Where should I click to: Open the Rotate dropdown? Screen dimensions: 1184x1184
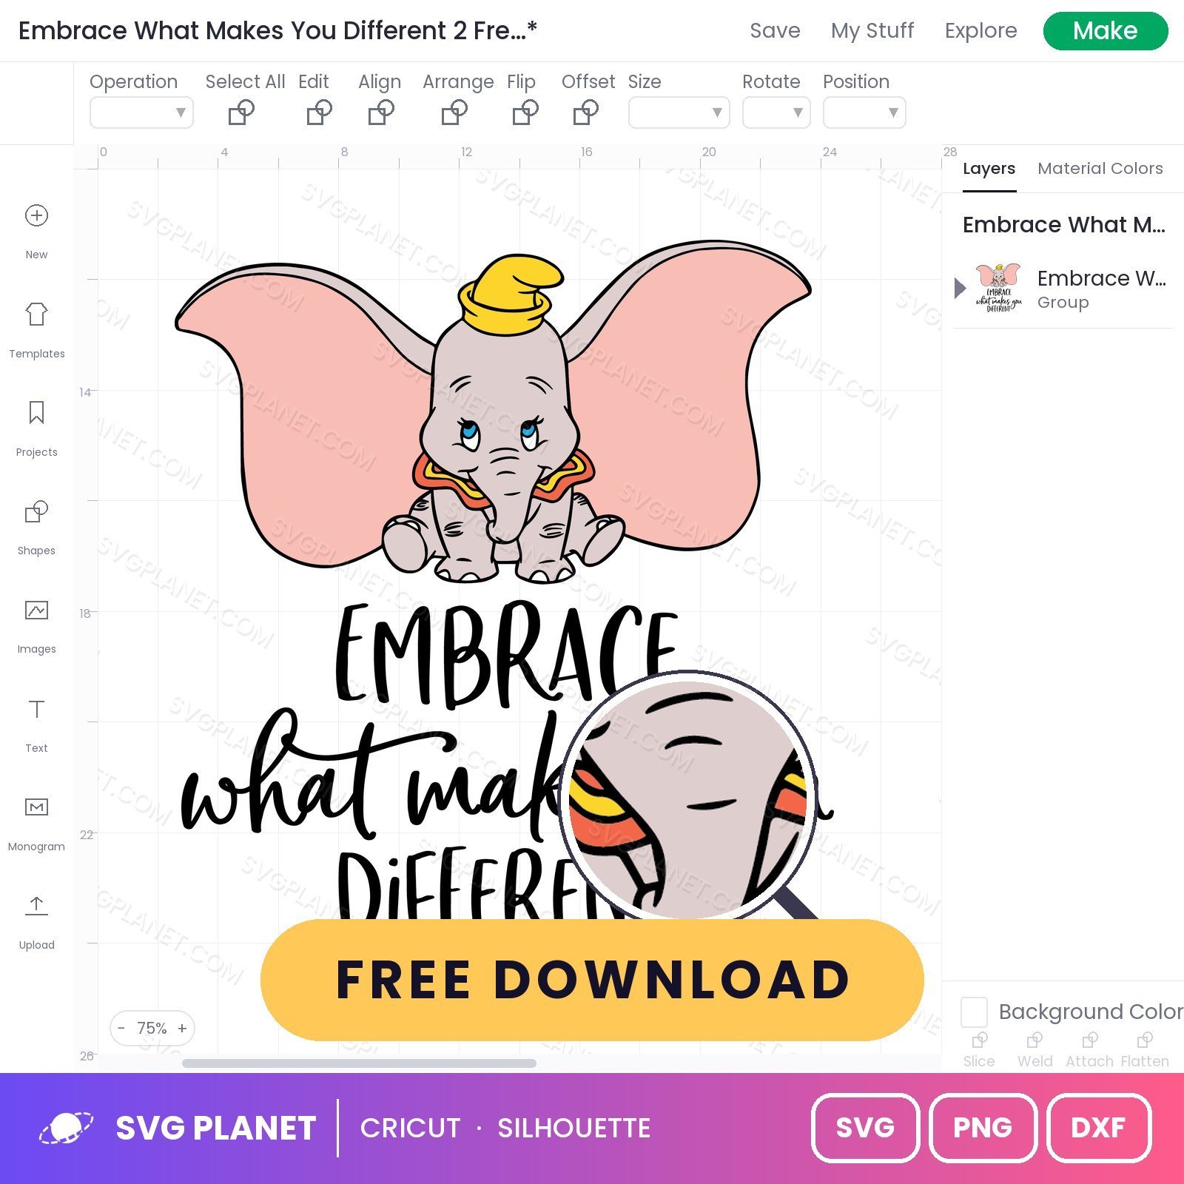point(776,112)
